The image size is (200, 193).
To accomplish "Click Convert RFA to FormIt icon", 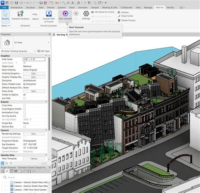I will point(49,14).
